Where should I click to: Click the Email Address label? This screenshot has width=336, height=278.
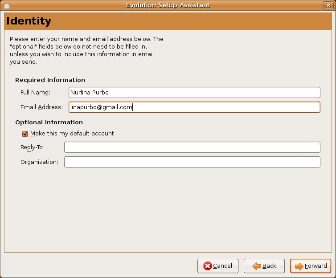(42, 107)
